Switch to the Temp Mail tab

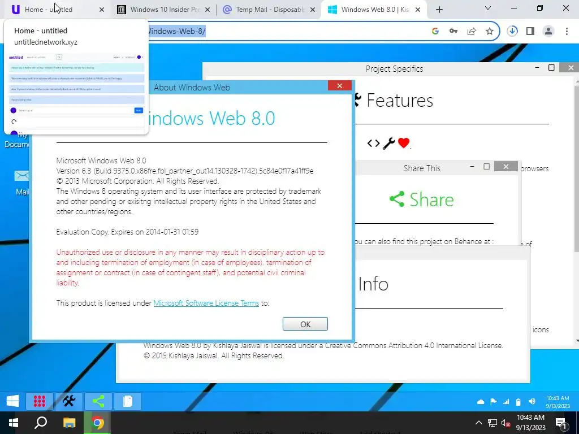tap(269, 10)
